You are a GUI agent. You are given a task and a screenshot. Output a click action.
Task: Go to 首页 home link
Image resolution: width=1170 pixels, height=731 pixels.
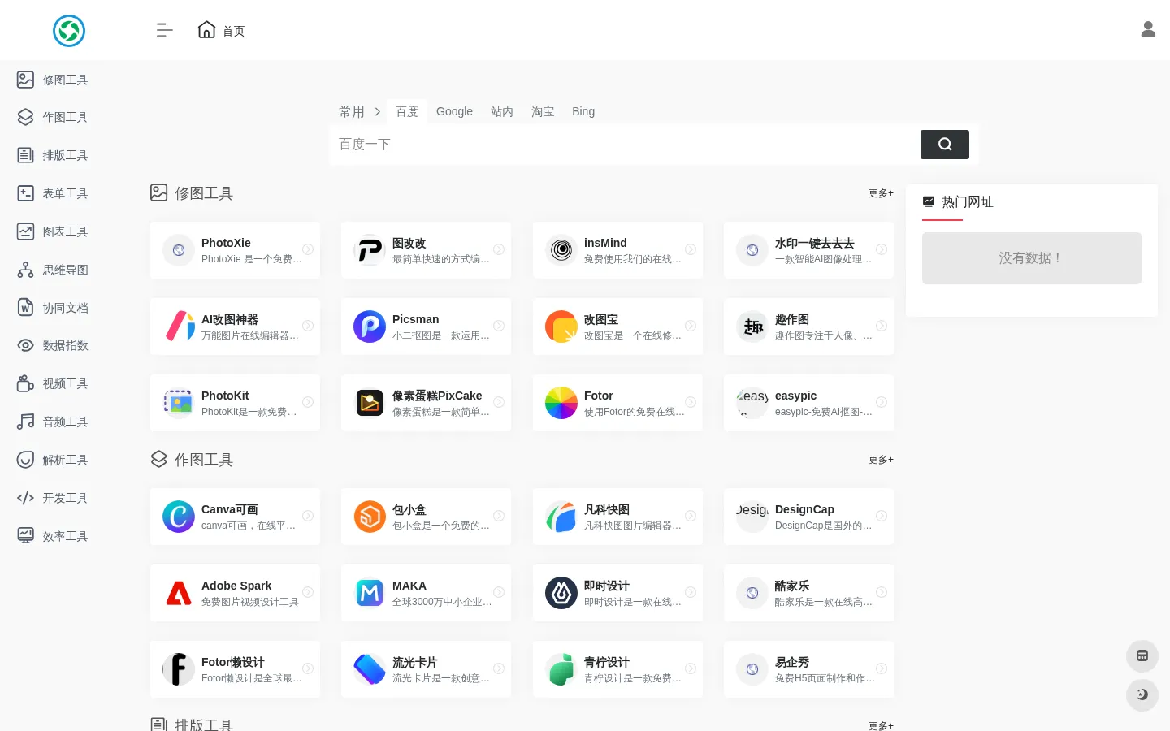coord(221,30)
